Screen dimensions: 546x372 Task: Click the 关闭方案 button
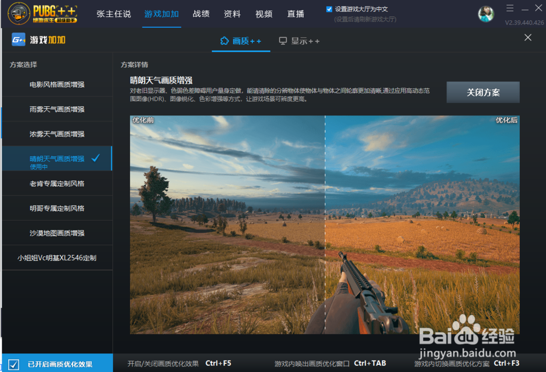click(483, 93)
